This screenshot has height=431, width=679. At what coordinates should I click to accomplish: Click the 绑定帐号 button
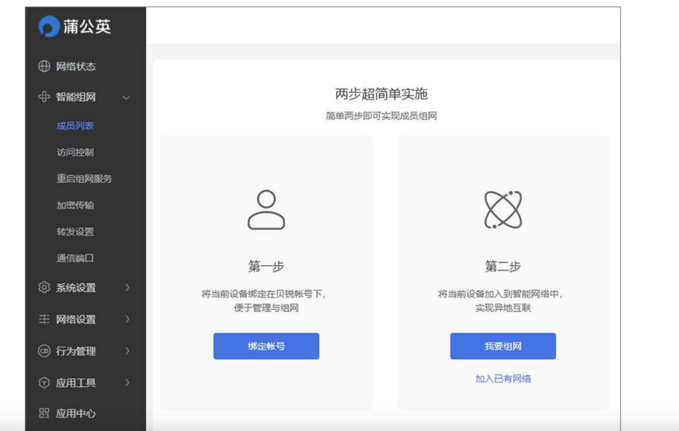(x=266, y=346)
